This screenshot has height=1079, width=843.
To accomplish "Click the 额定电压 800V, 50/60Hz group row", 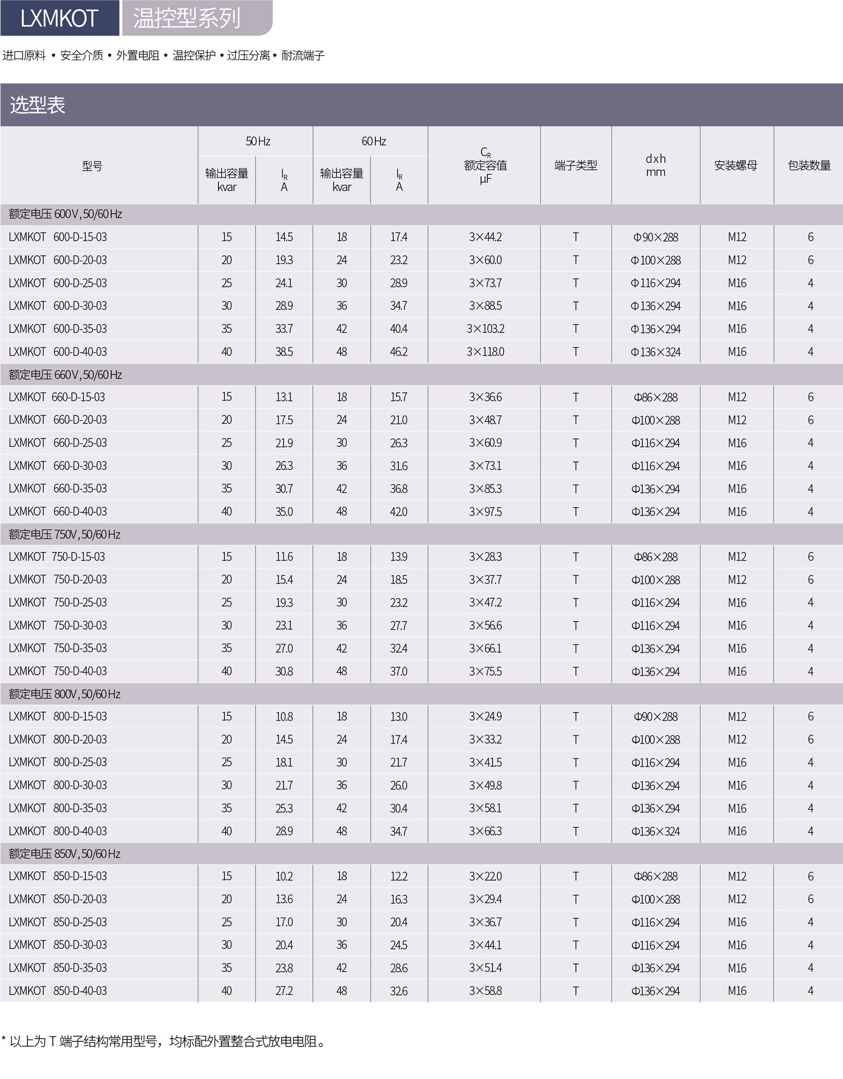I will click(65, 694).
